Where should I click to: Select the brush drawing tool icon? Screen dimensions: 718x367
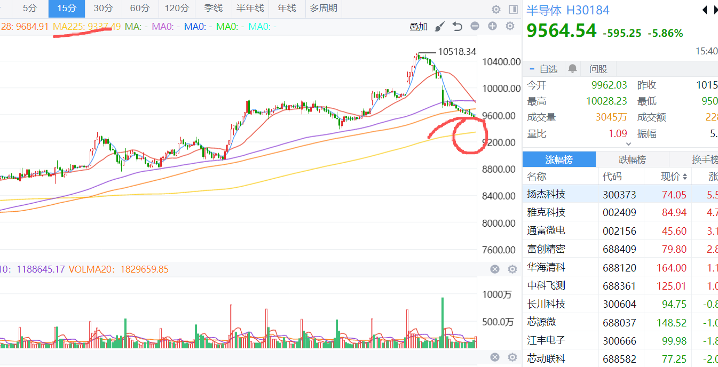[x=440, y=27]
